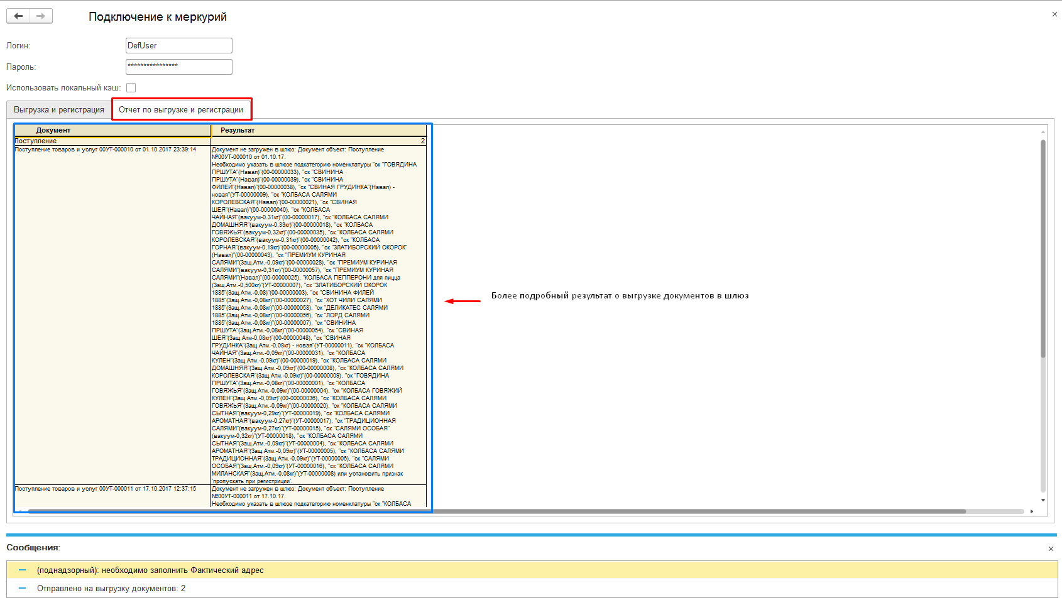Click the Логин input field
The height and width of the screenshot is (605, 1062).
(x=179, y=45)
